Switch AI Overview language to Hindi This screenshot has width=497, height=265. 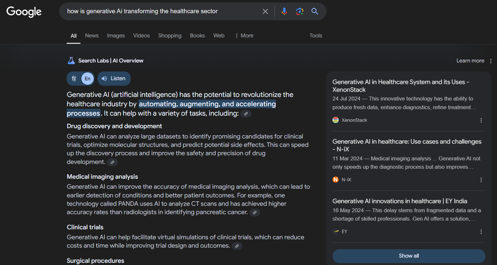point(74,79)
